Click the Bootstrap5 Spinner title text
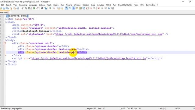 [36, 31]
